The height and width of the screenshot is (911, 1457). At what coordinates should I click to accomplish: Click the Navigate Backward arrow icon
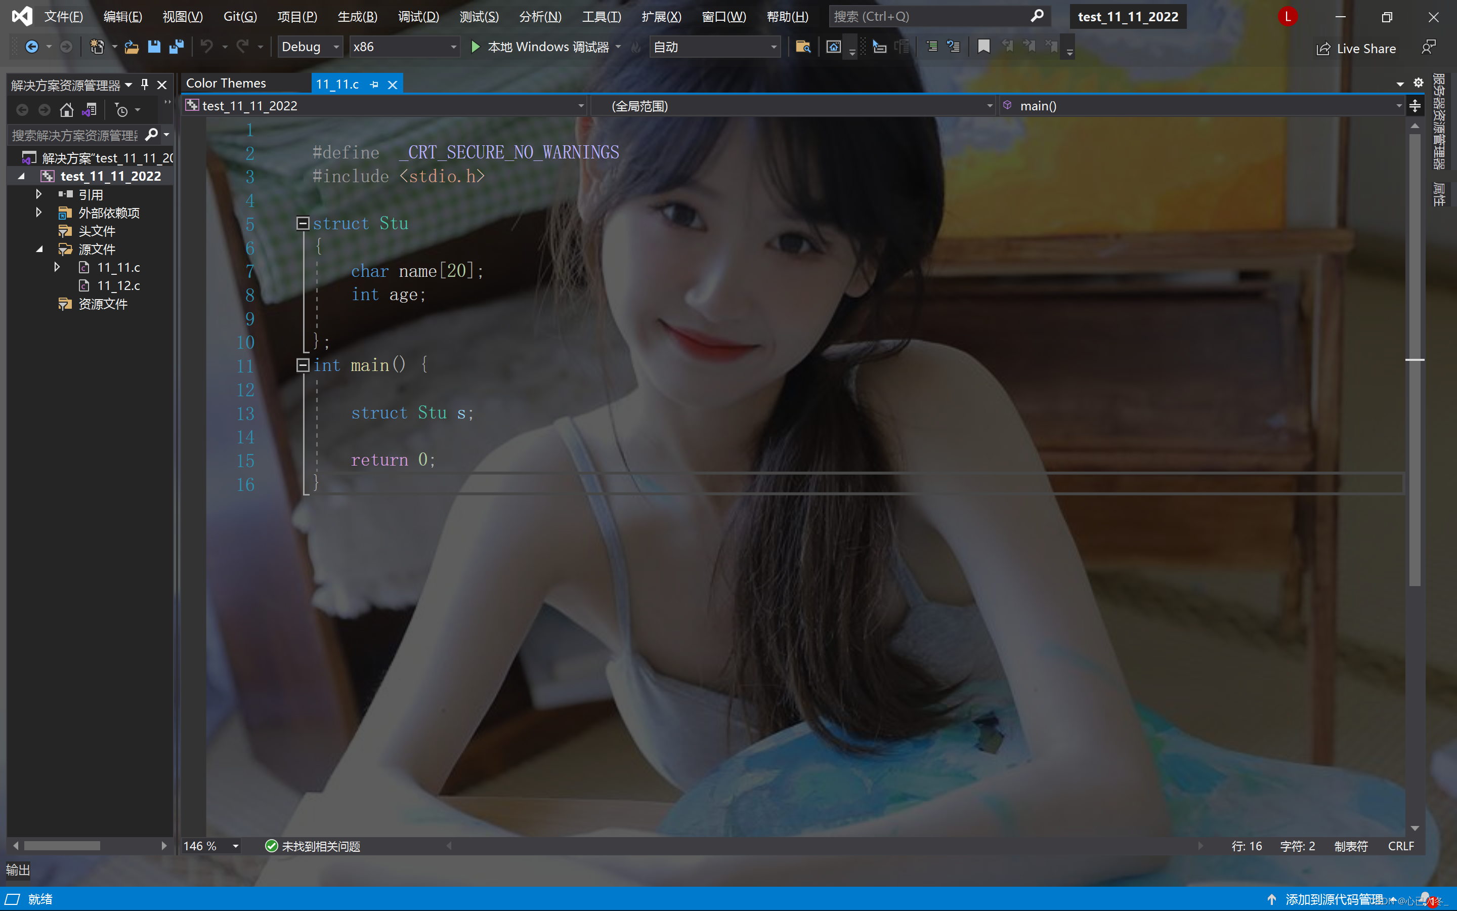(31, 47)
